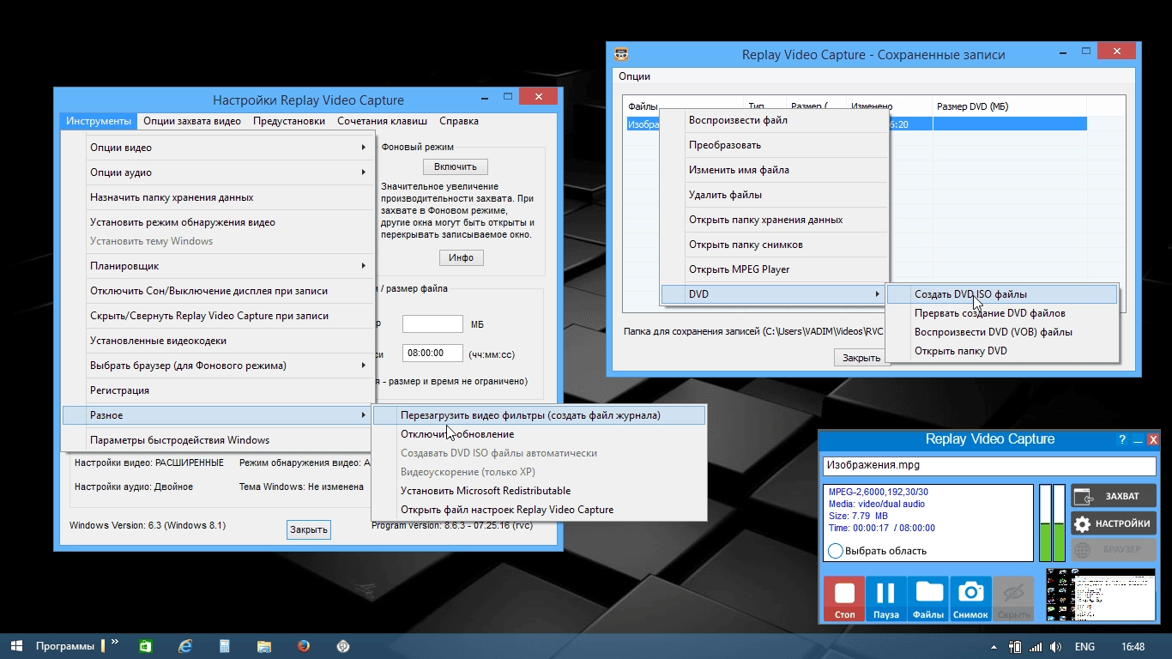
Task: Select Установить Microsoft Redistributable
Action: click(x=540, y=491)
